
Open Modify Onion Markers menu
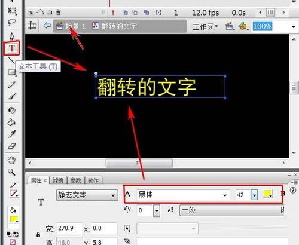(x=158, y=13)
